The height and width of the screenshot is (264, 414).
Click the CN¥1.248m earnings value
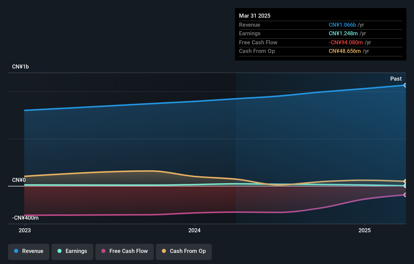click(x=343, y=34)
